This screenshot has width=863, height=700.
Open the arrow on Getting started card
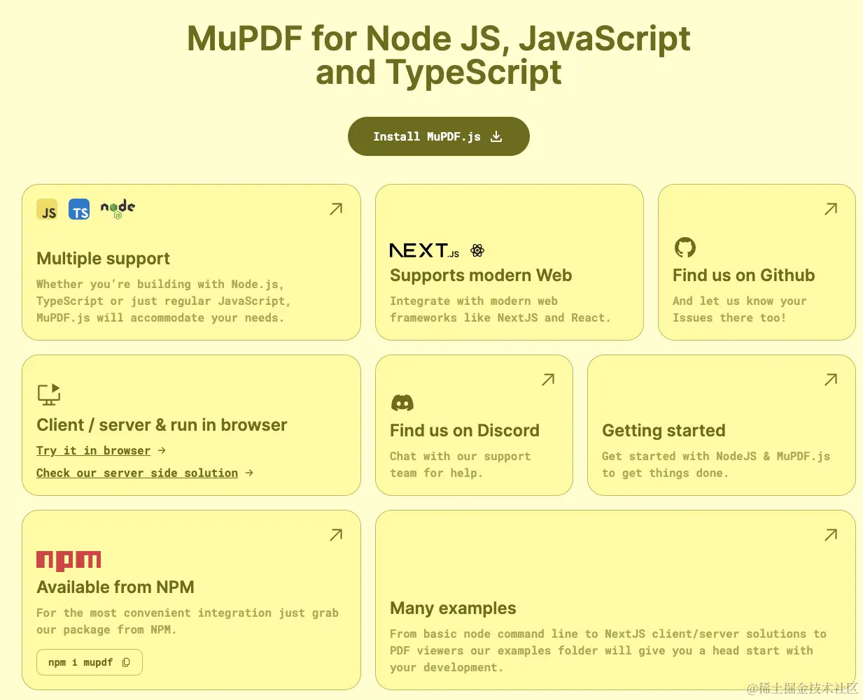[831, 380]
